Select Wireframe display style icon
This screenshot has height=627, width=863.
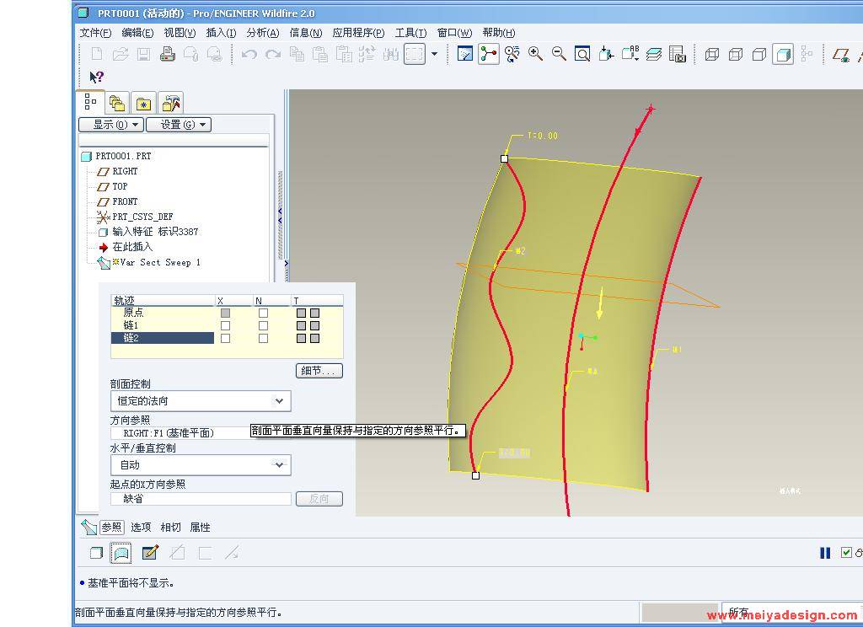[x=711, y=54]
